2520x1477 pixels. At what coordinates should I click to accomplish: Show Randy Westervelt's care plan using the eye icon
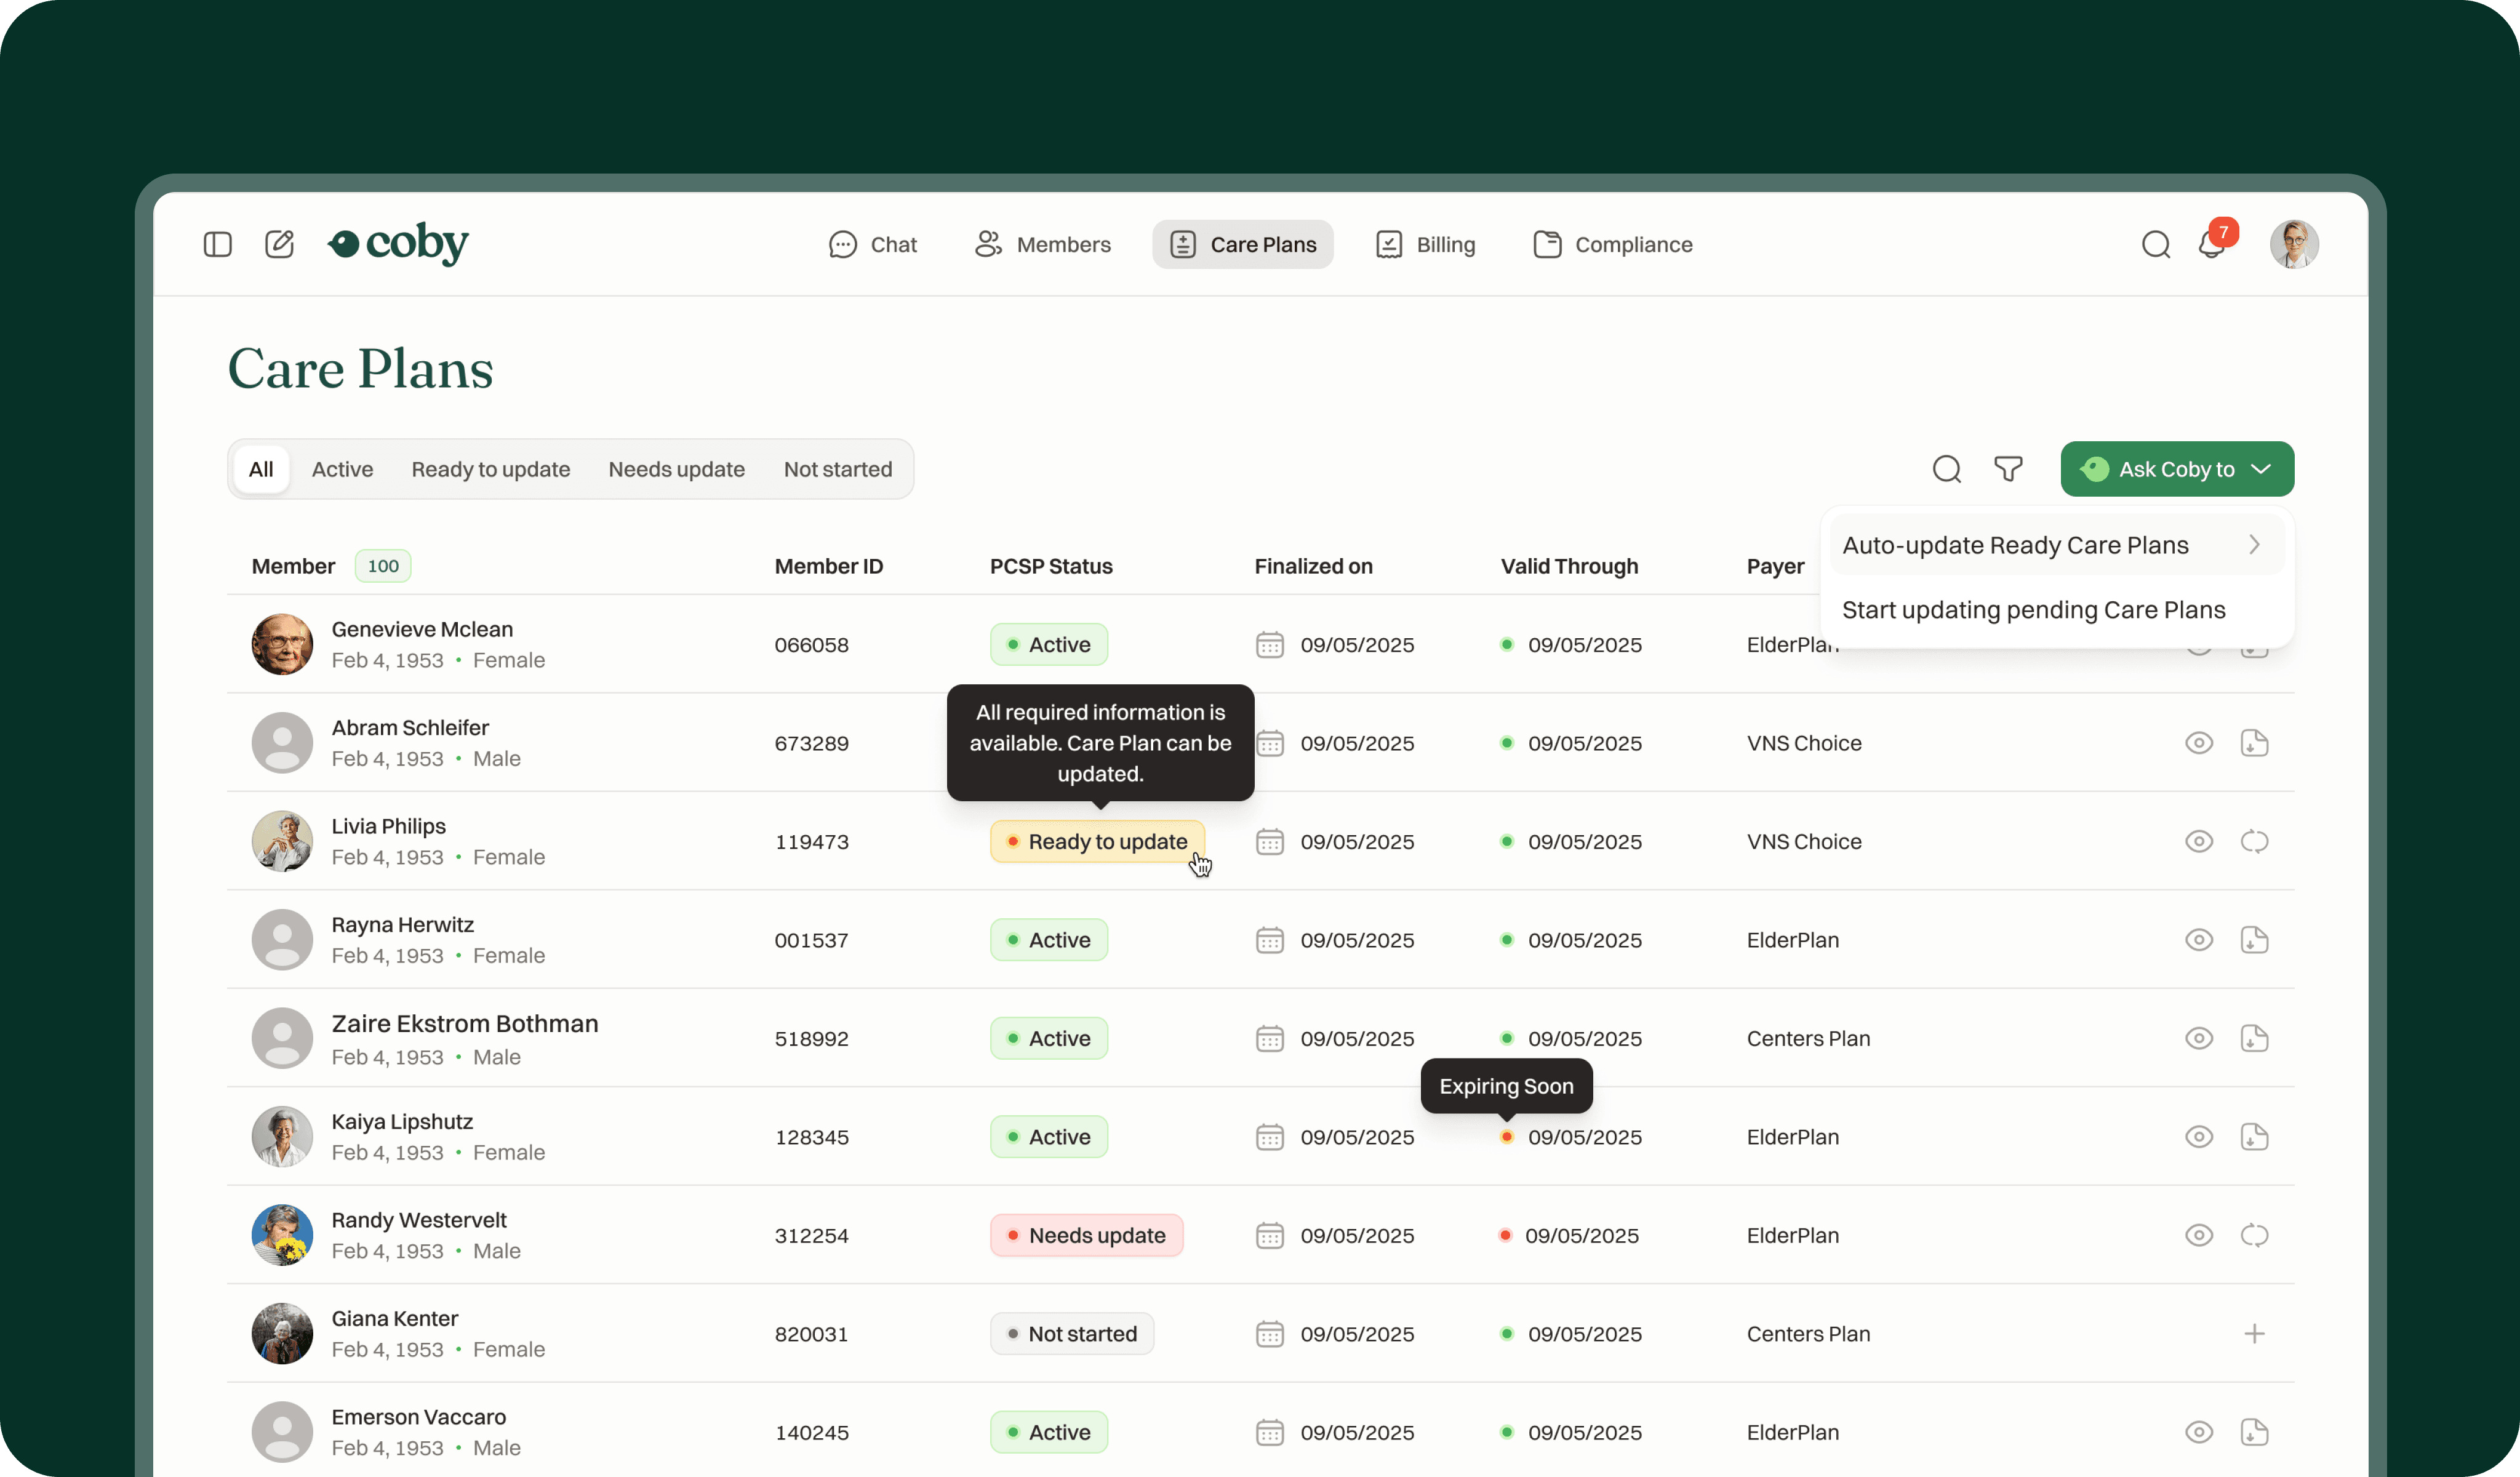(2199, 1235)
